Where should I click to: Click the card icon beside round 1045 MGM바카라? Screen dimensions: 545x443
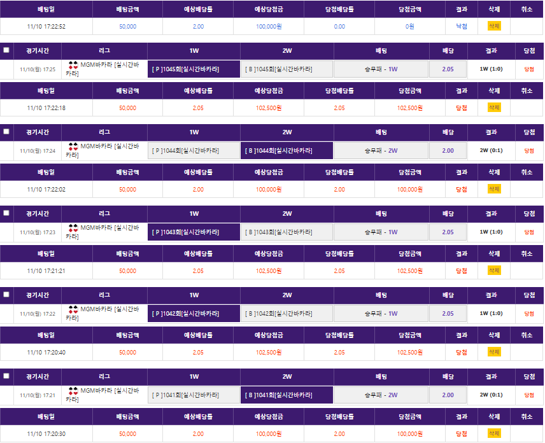73,65
